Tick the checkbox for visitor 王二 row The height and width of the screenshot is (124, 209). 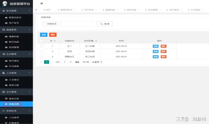tap(41, 46)
